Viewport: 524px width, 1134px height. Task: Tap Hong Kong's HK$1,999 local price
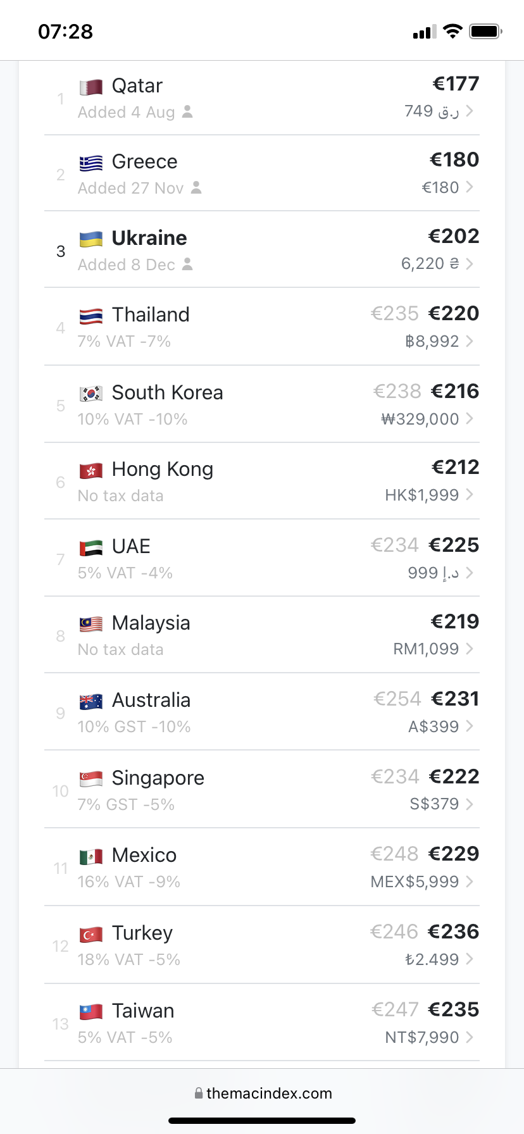point(421,495)
